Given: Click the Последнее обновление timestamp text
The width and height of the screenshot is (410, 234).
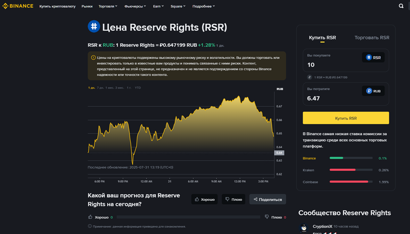Looking at the screenshot, I should pyautogui.click(x=130, y=167).
